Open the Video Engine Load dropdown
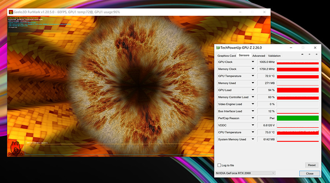330x183 pixels. pyautogui.click(x=253, y=104)
